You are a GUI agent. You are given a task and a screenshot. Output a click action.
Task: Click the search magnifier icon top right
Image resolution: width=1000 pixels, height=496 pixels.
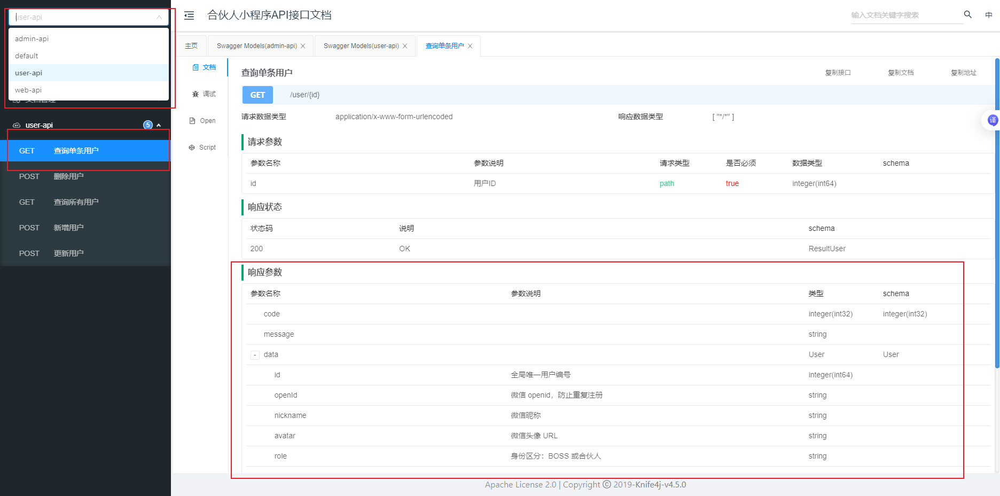tap(968, 15)
